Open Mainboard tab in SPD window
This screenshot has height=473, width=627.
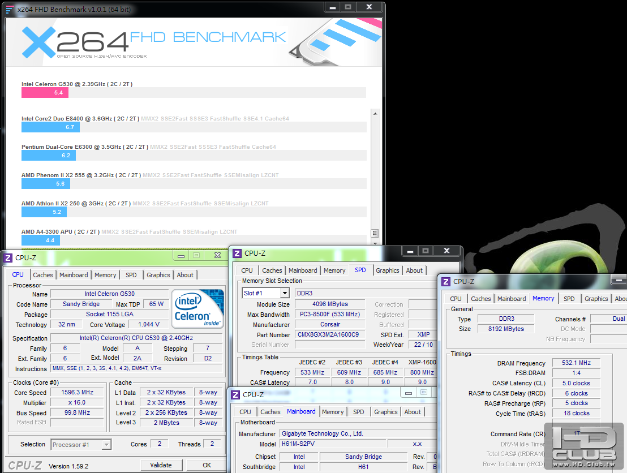click(303, 270)
